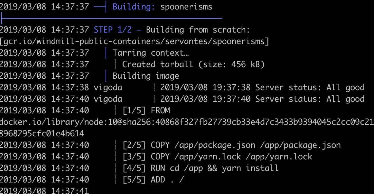Click the '[4/5] RUN cd /app && yarn install' step
374x194 pixels.
pyautogui.click(x=200, y=168)
